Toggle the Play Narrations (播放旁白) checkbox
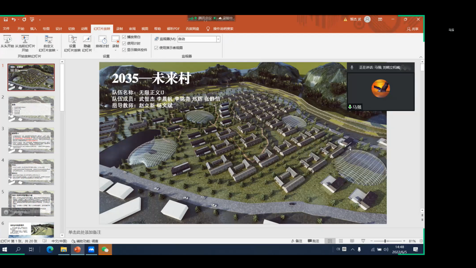The width and height of the screenshot is (476, 268). pos(124,37)
